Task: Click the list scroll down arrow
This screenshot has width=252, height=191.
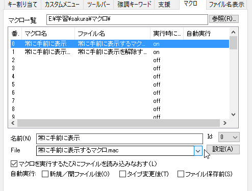Action: point(233,115)
